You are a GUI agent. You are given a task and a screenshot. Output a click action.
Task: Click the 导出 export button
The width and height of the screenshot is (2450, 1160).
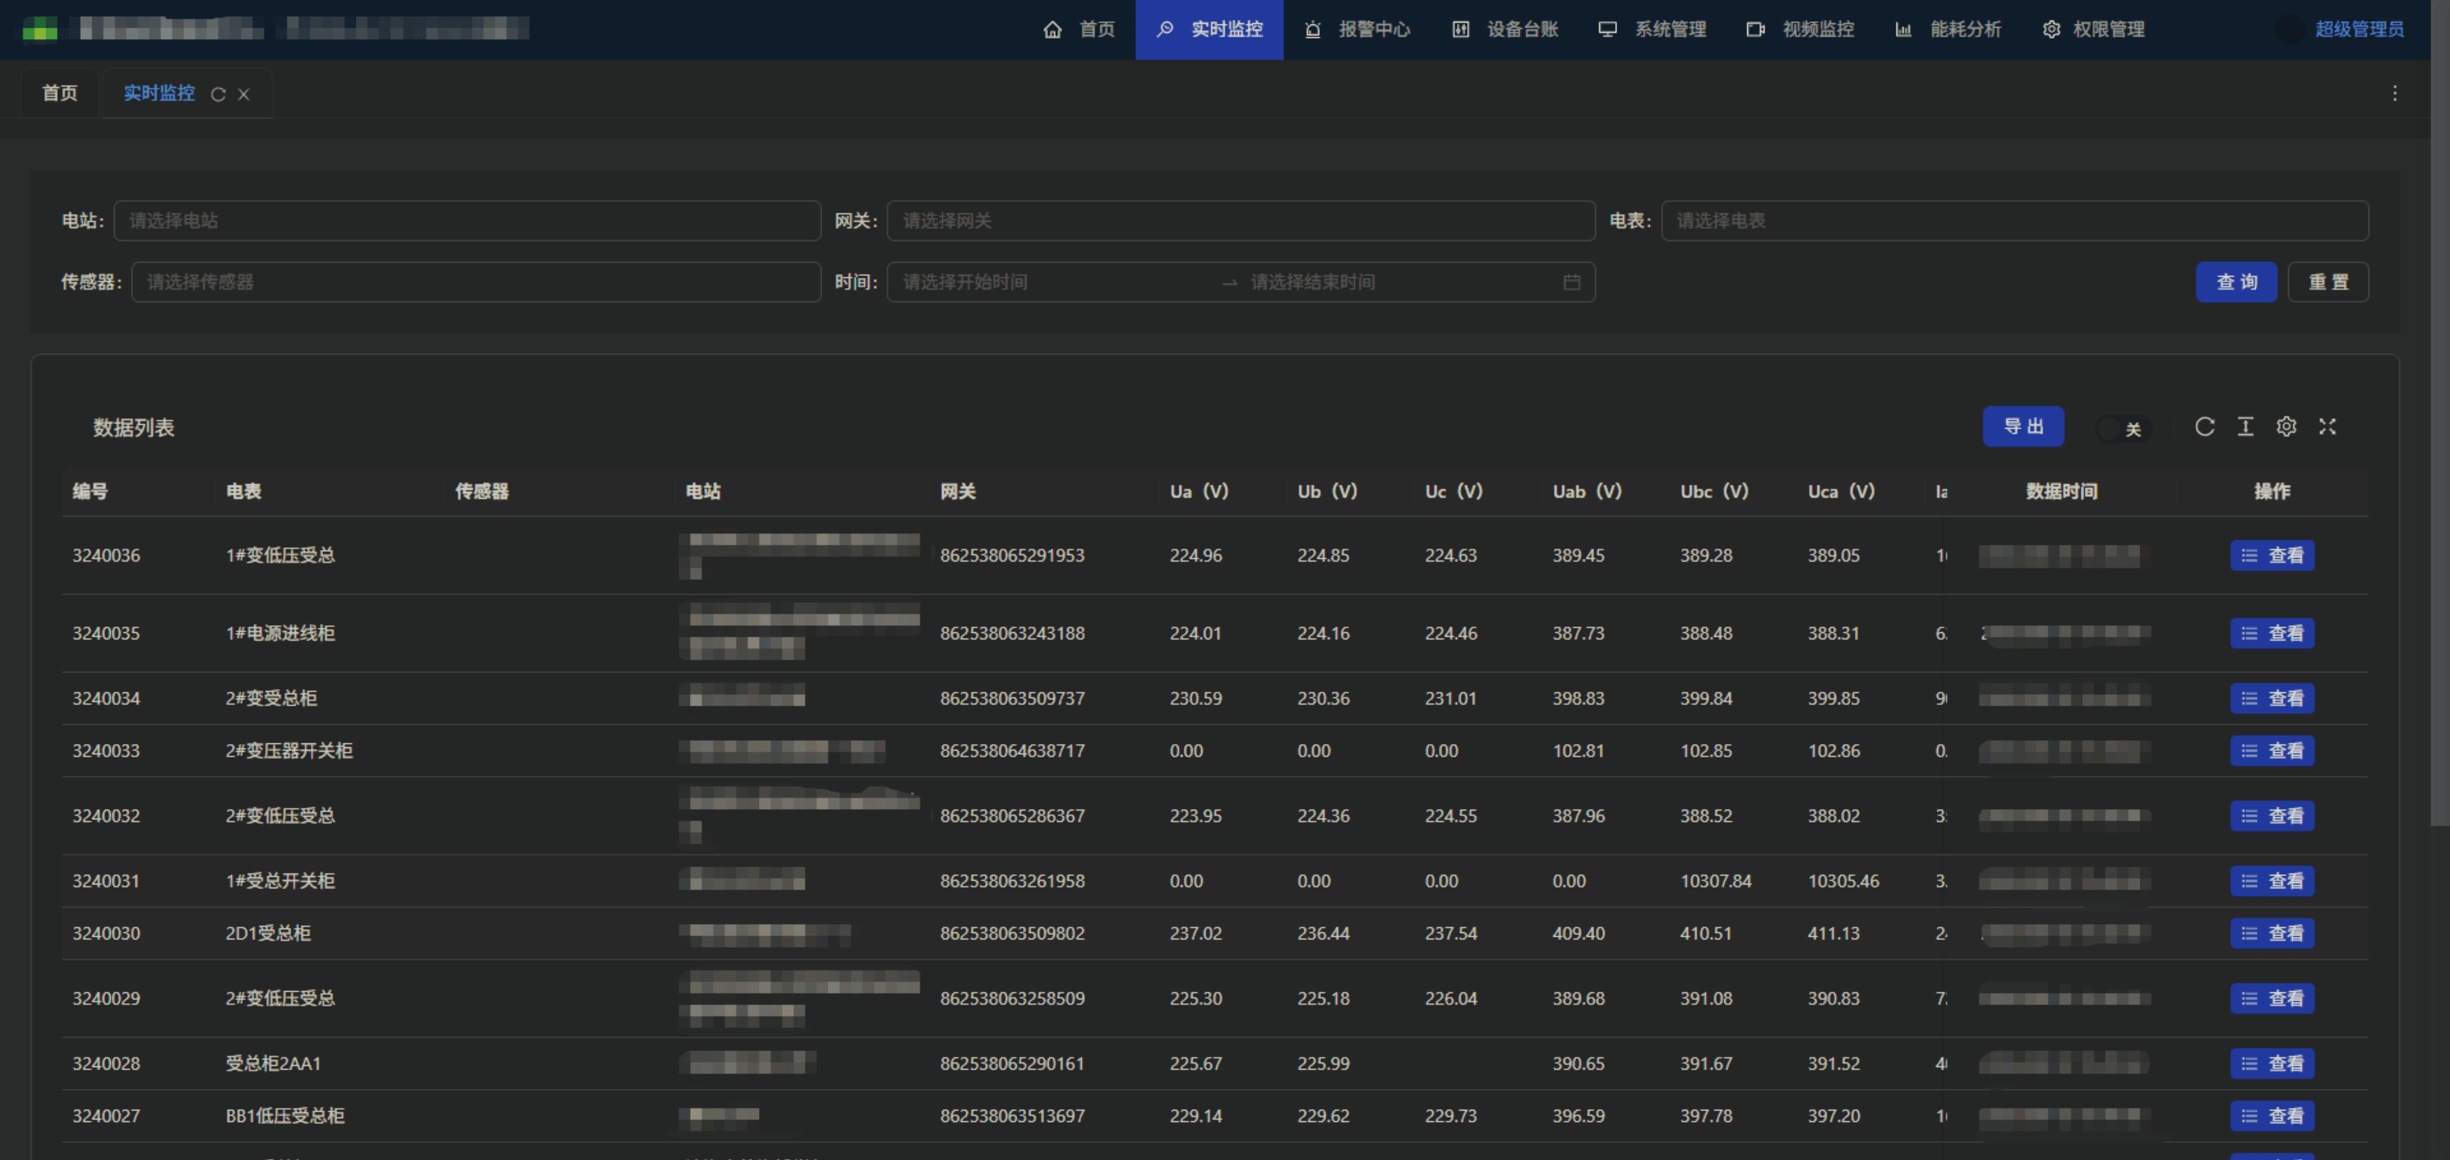click(x=2023, y=426)
